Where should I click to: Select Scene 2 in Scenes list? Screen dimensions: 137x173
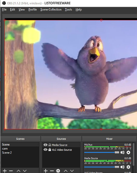point(20,153)
